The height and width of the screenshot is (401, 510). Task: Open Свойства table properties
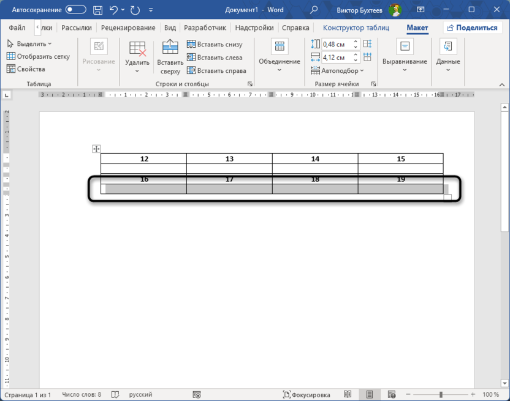coord(26,69)
